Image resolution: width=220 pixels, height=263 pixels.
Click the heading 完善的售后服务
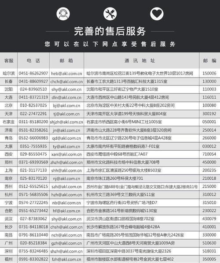pos(110,31)
